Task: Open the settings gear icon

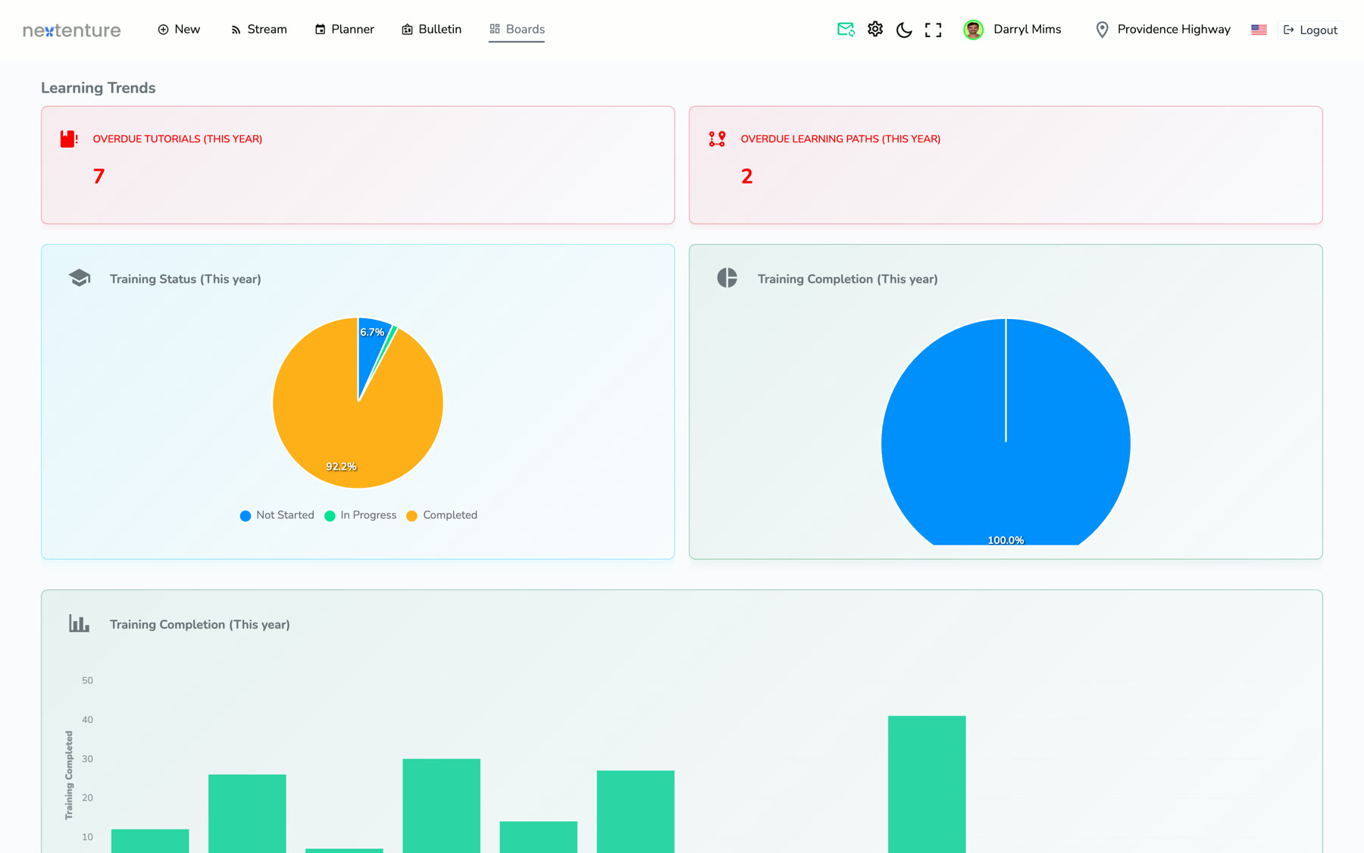Action: tap(875, 30)
